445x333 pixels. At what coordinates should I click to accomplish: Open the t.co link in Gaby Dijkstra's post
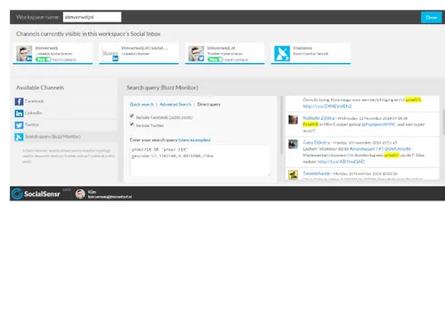pyautogui.click(x=341, y=162)
